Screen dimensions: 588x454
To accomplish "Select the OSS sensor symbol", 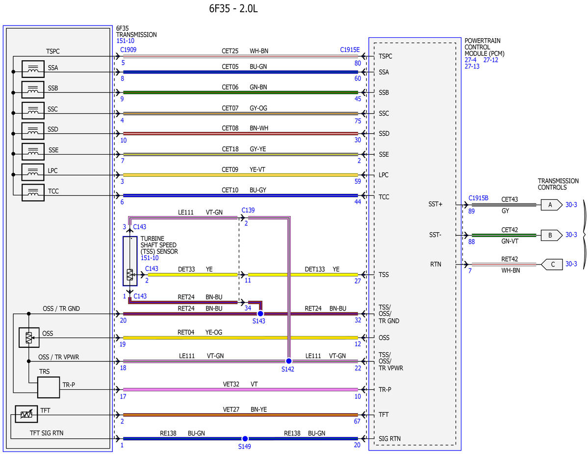I will [x=29, y=337].
